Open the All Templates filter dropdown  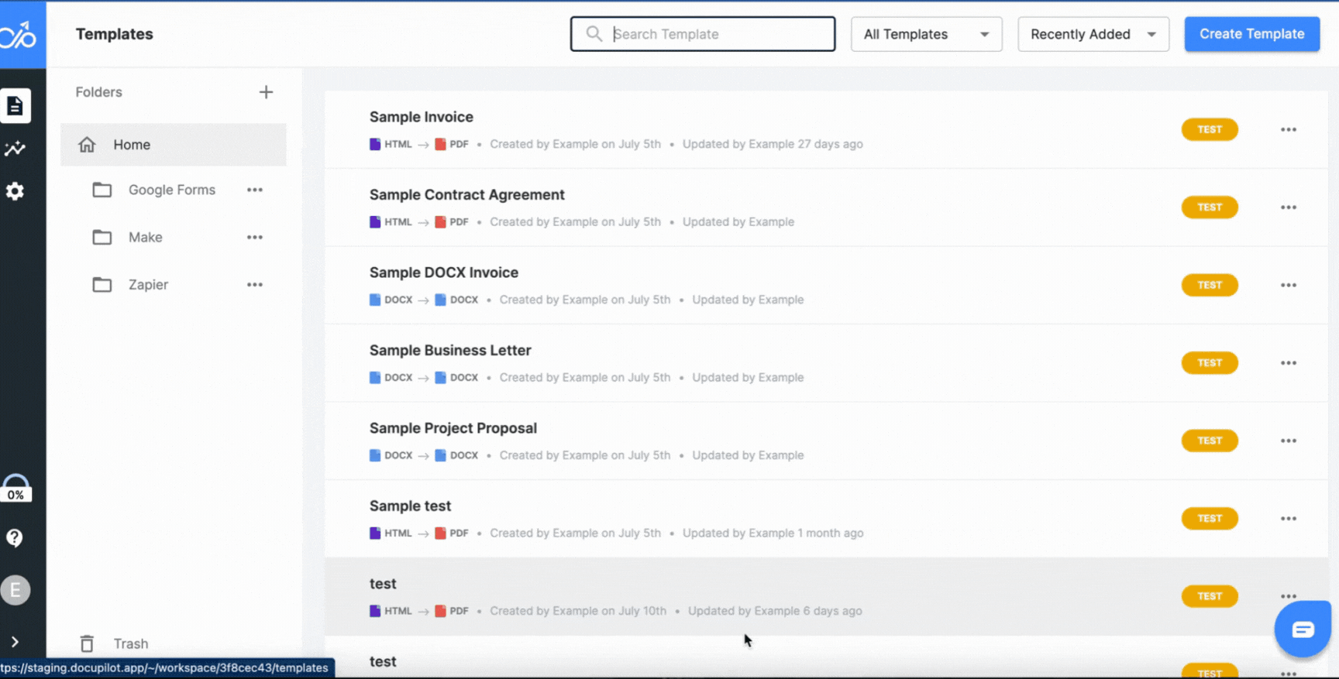[926, 34]
